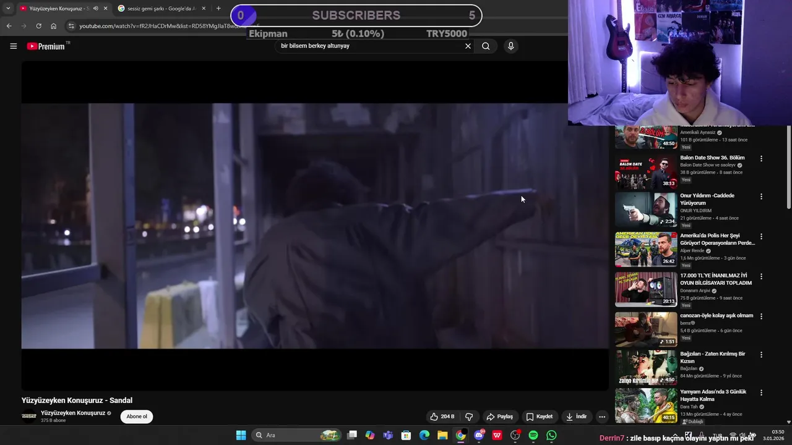Viewport: 792px width, 445px height.
Task: Open Discord from taskbar
Action: point(479,435)
